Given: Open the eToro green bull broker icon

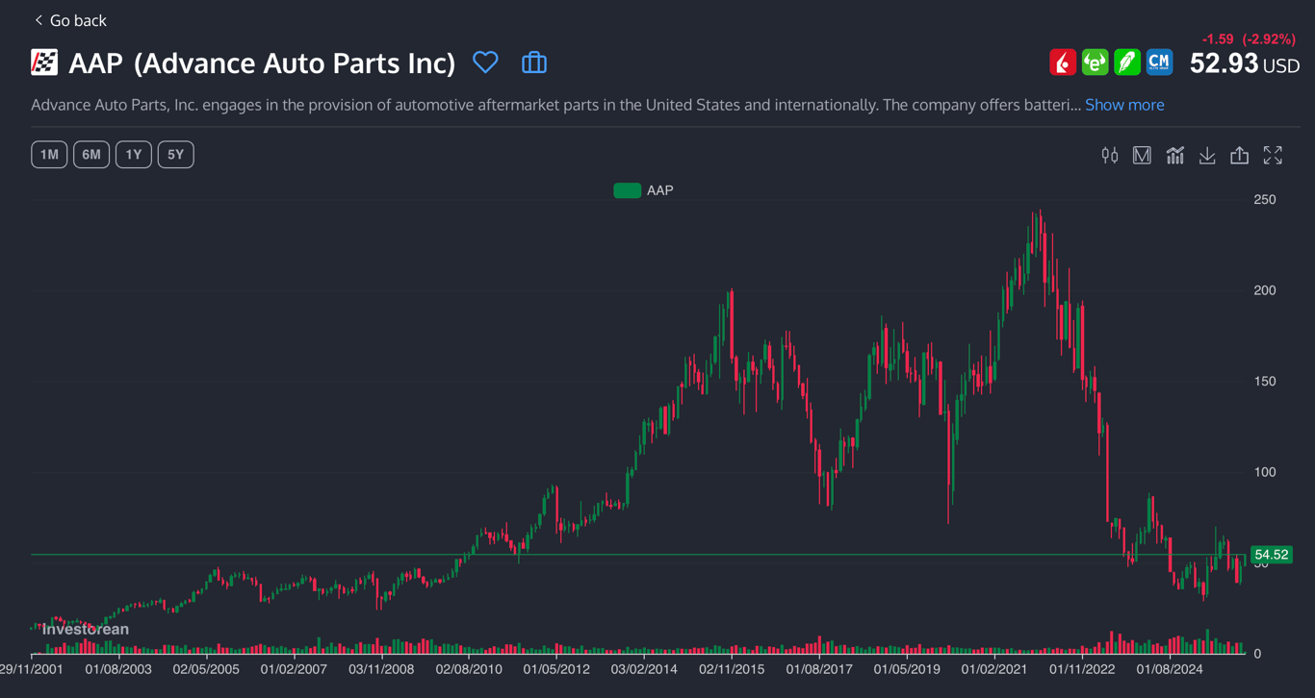Looking at the screenshot, I should [x=1095, y=62].
